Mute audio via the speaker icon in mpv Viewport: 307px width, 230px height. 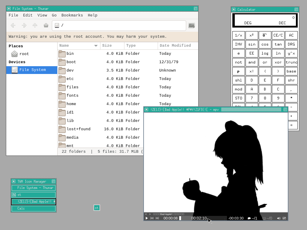point(279,218)
